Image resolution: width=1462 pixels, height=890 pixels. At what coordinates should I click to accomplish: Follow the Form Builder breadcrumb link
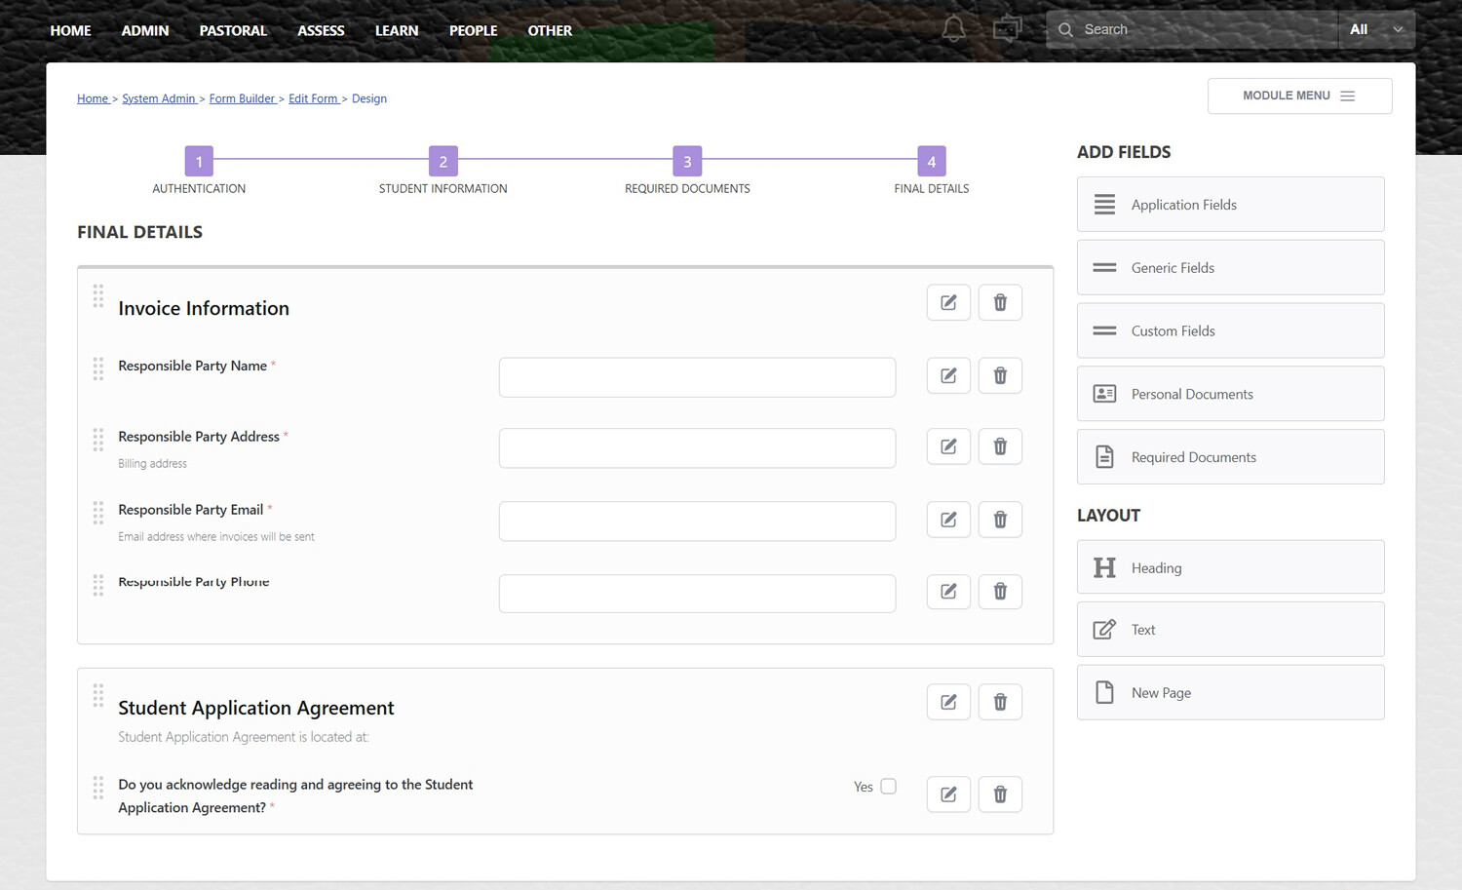242,98
